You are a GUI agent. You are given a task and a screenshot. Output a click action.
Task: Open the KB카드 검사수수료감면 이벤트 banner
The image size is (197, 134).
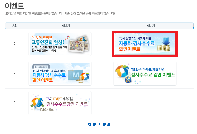pos(60,103)
